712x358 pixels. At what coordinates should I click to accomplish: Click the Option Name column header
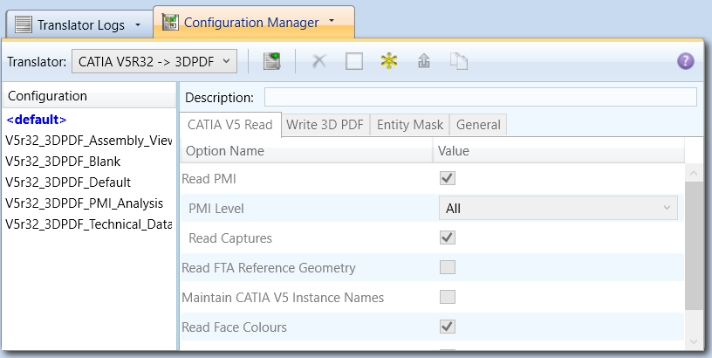tap(306, 150)
